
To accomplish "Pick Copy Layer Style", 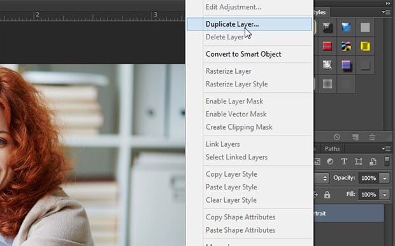I will pos(249,174).
